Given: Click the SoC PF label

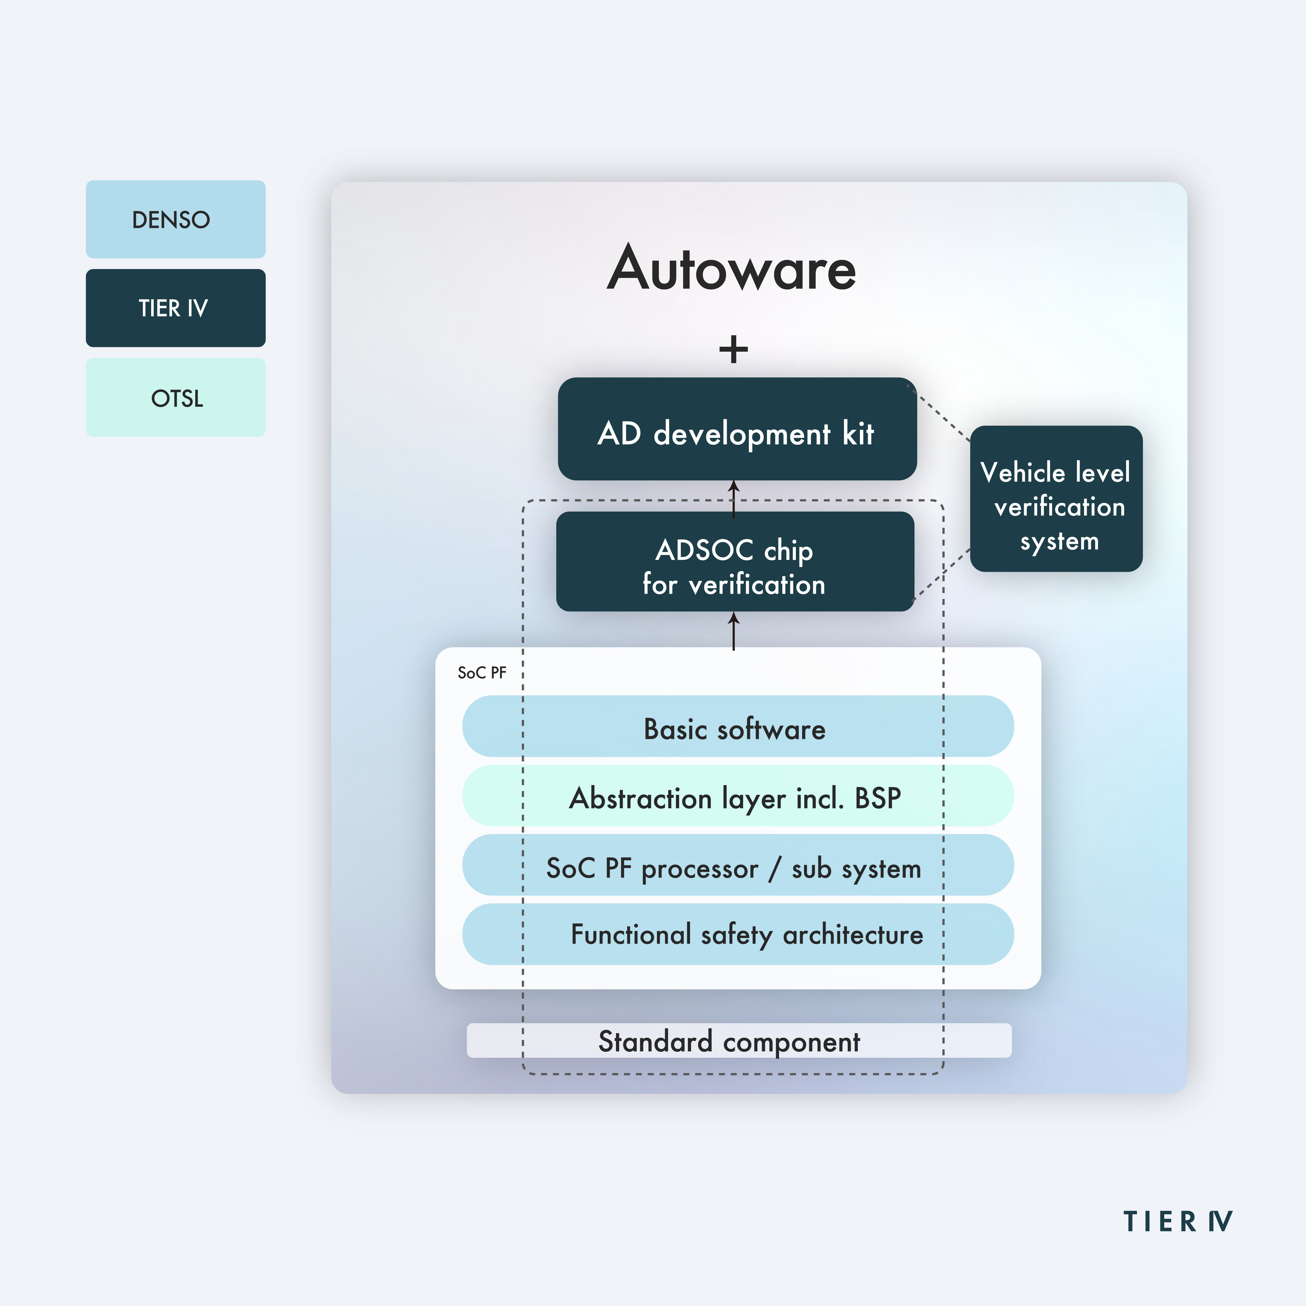Looking at the screenshot, I should pyautogui.click(x=482, y=673).
